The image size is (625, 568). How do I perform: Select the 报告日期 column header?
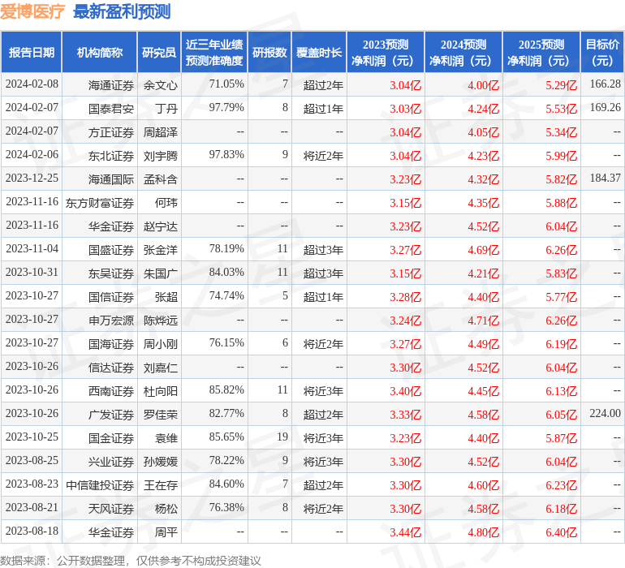click(32, 52)
